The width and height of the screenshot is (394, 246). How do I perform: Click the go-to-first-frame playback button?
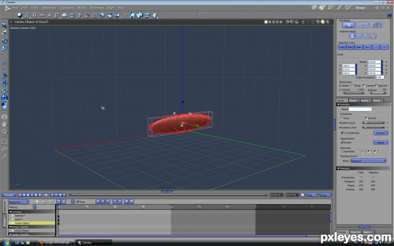click(x=20, y=195)
